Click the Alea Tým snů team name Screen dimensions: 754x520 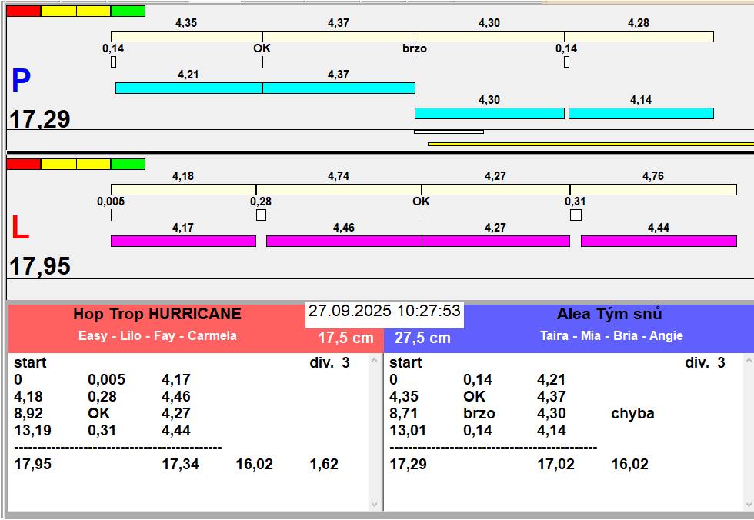point(609,314)
